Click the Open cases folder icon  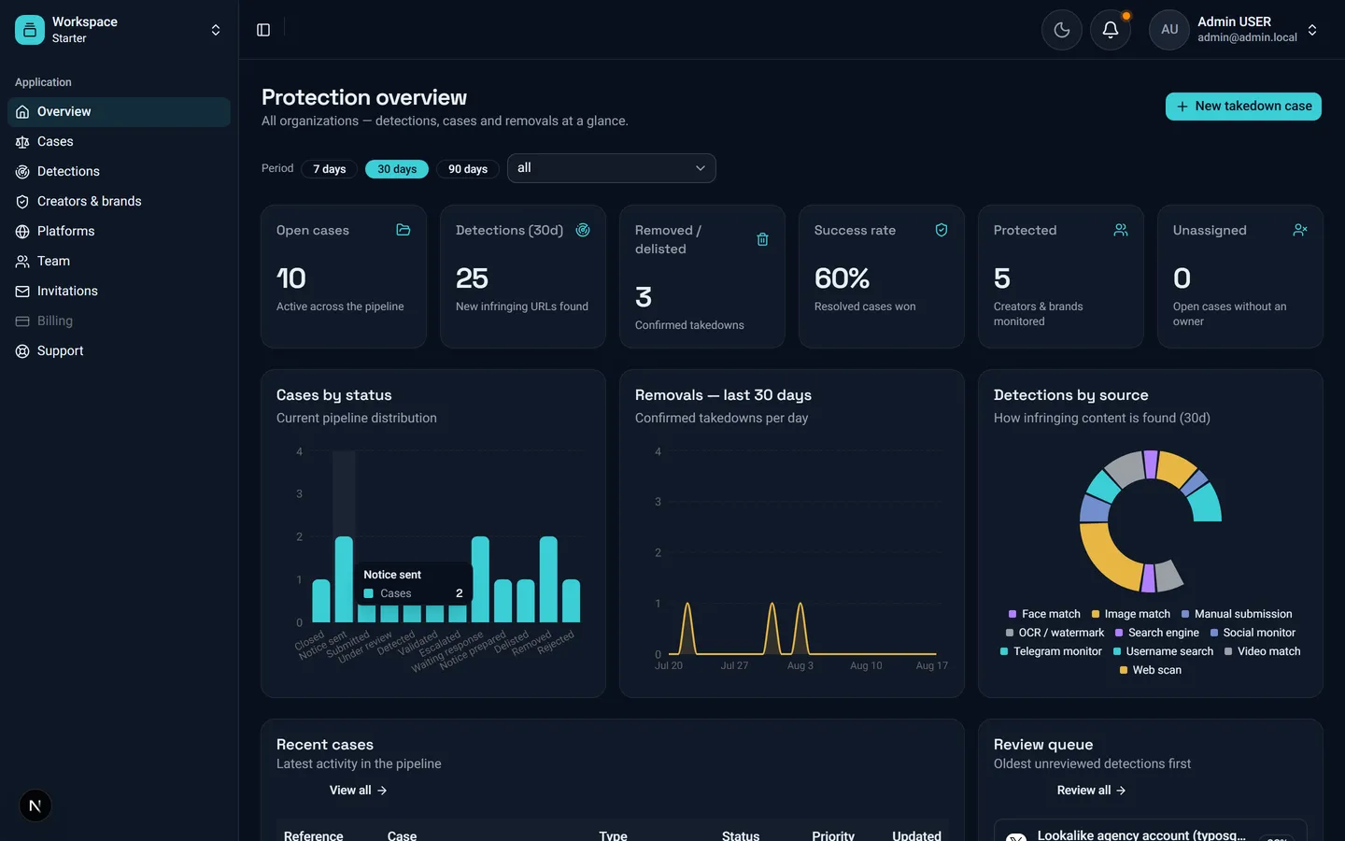pos(403,230)
